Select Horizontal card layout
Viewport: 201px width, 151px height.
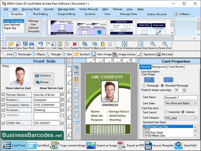[x=166, y=112]
